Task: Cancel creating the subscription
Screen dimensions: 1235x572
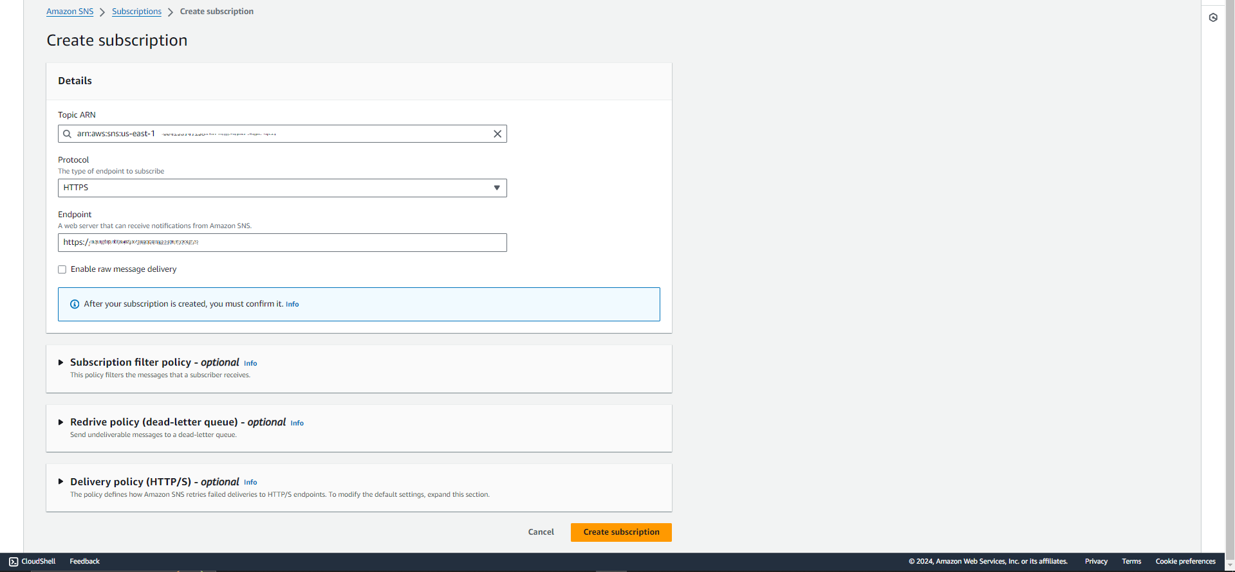Action: coord(541,532)
